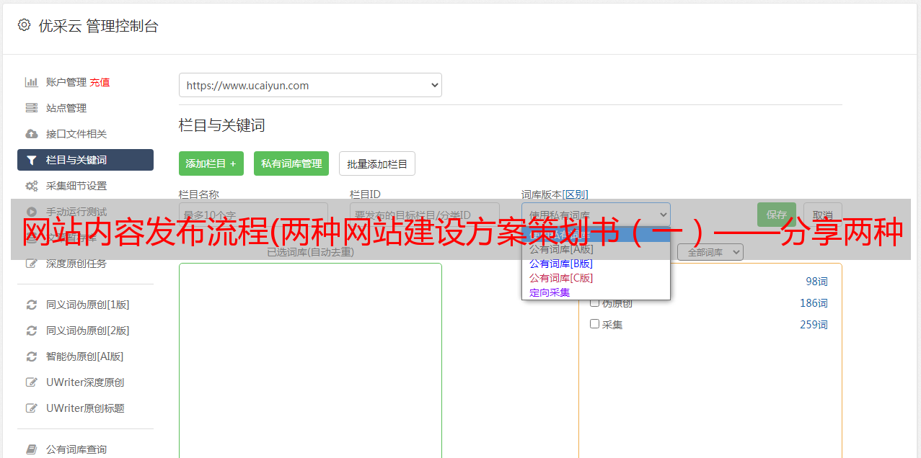Click refresh icon for 同义词伪原创[2版]
The height and width of the screenshot is (458, 921).
pyautogui.click(x=31, y=331)
